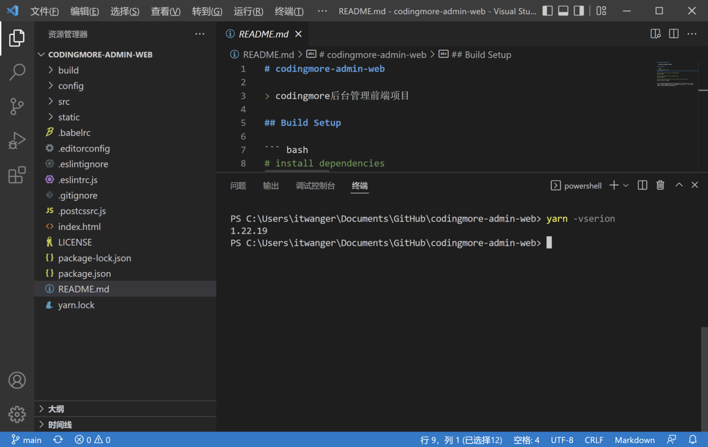The height and width of the screenshot is (447, 708).
Task: Open the Accounts menu icon
Action: (x=17, y=380)
